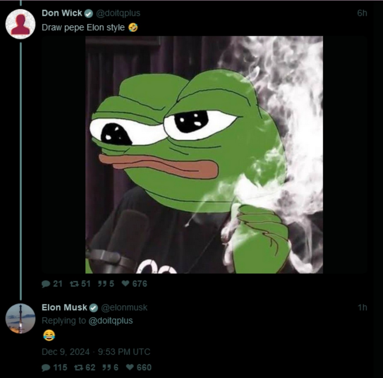Image resolution: width=383 pixels, height=378 pixels.
Task: Click the 1h timestamp on Elon's reply
Action: point(362,307)
